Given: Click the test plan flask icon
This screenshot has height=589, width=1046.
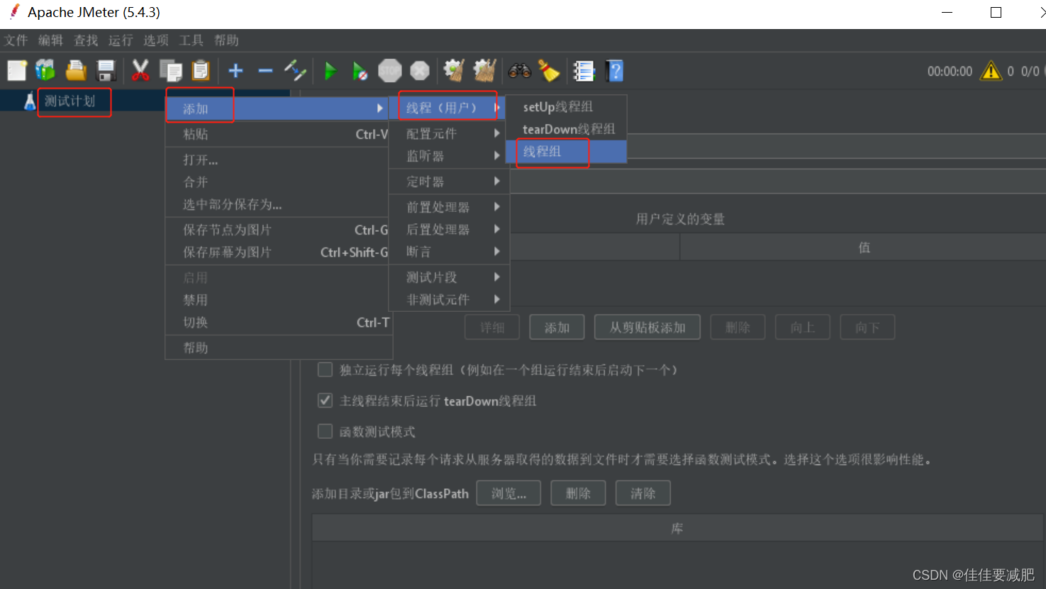Looking at the screenshot, I should (29, 101).
